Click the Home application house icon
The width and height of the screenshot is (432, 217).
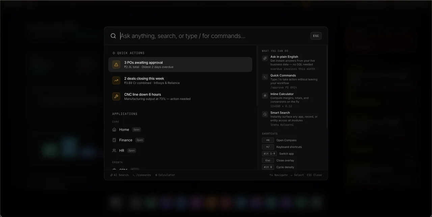click(x=114, y=130)
